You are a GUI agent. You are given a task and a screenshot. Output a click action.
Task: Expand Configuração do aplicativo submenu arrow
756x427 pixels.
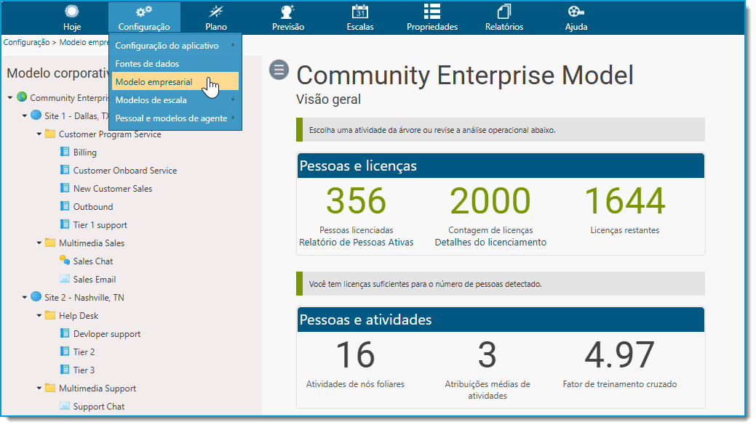[x=234, y=45]
